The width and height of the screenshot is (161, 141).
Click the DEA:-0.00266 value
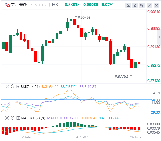[x=108, y=118]
